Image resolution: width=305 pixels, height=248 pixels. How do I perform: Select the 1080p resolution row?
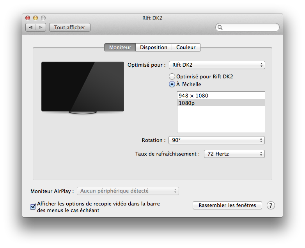pyautogui.click(x=221, y=103)
